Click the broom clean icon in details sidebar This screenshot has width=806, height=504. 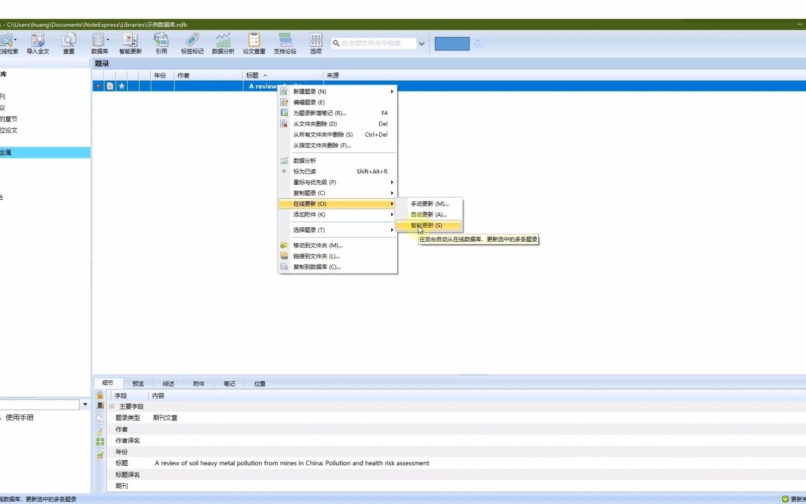point(100,431)
